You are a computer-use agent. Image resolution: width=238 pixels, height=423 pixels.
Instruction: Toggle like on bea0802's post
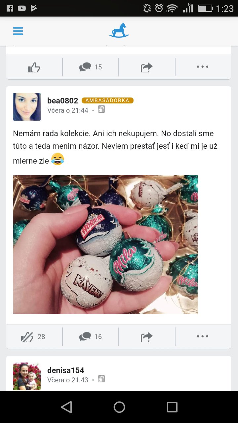33,337
